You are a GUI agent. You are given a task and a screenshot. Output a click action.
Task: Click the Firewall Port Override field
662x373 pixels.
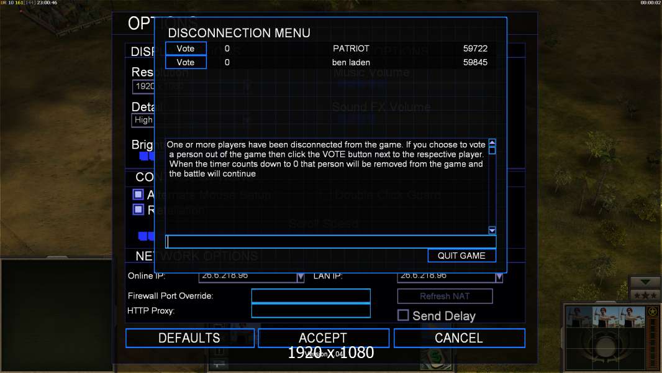pos(311,296)
